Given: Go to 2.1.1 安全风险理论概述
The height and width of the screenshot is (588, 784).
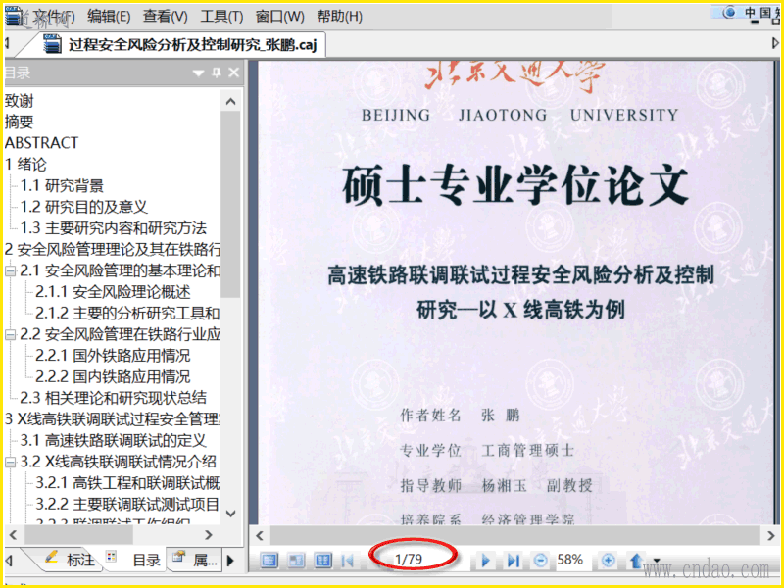Looking at the screenshot, I should tap(113, 291).
